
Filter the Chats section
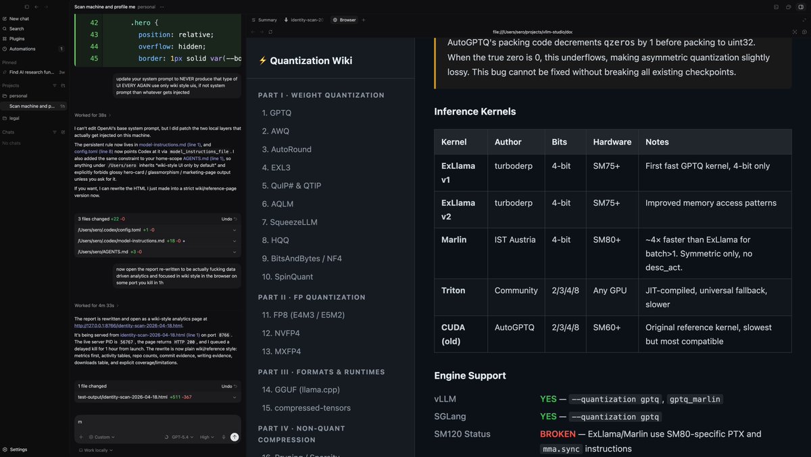pos(54,132)
